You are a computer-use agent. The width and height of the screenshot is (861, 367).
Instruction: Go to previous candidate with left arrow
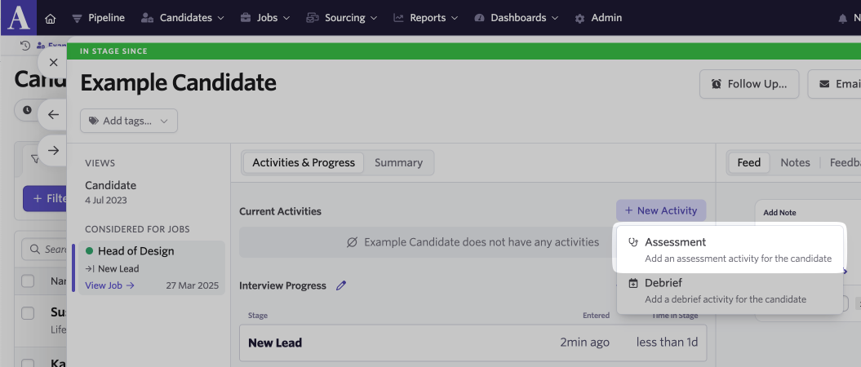(x=53, y=115)
